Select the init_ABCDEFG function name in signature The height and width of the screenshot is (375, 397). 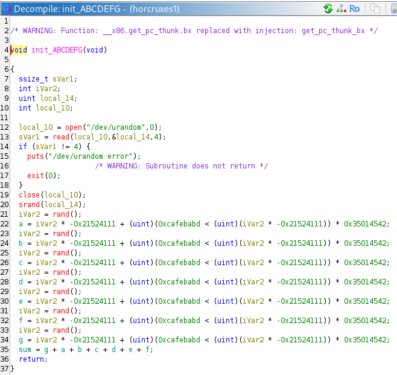click(x=57, y=50)
